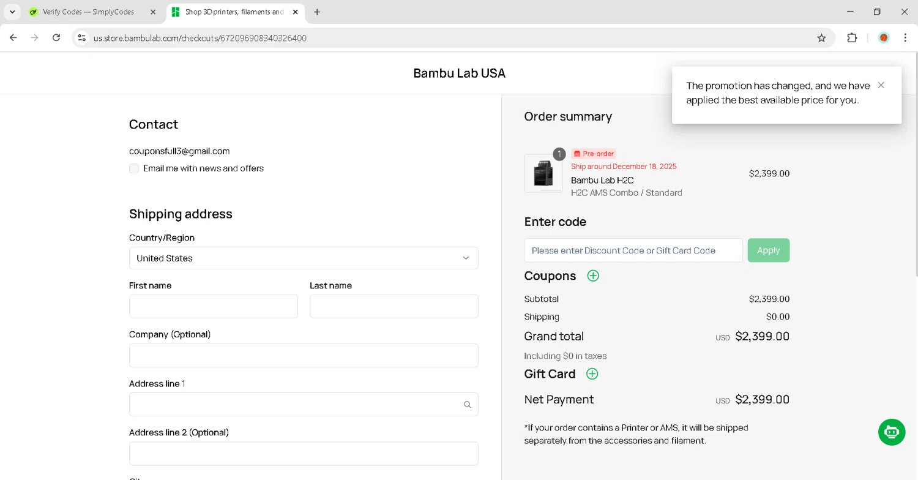The width and height of the screenshot is (918, 480).
Task: Focus the Company (Optional) field
Action: (x=304, y=355)
